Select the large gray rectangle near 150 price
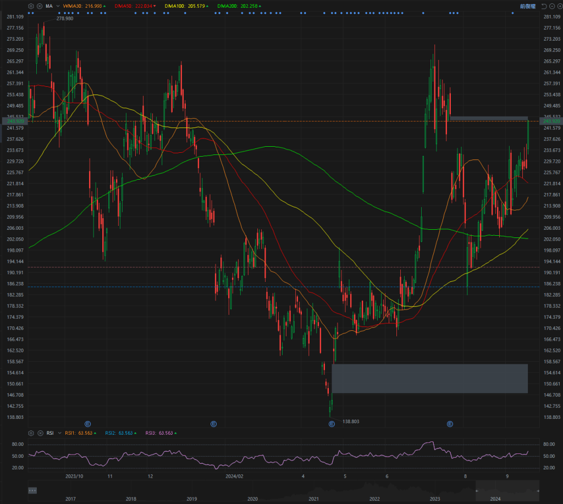Screen dimensions: 563x504 point(429,378)
